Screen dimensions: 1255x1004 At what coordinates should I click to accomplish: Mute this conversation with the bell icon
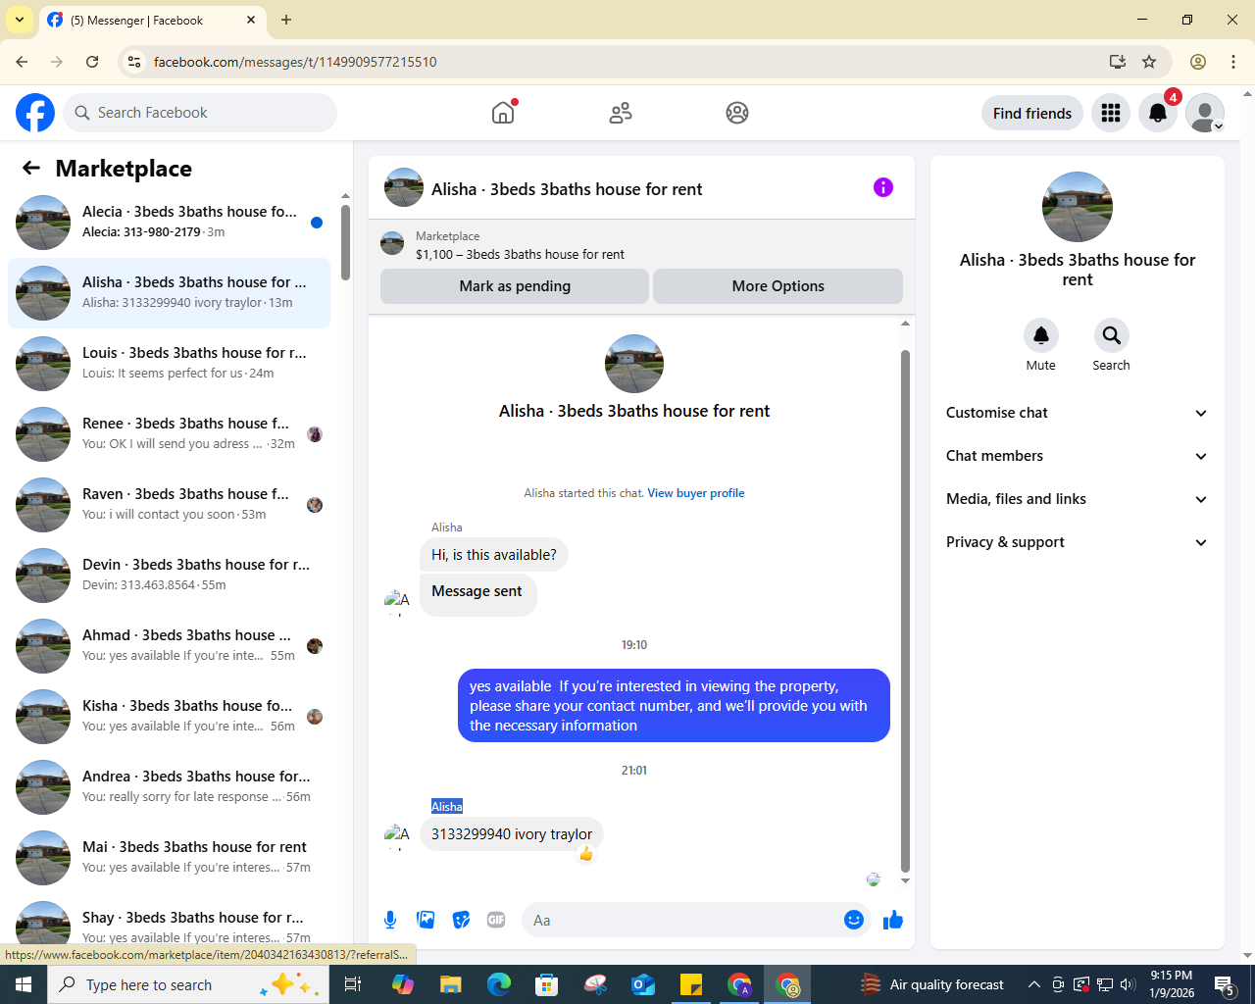pyautogui.click(x=1041, y=335)
